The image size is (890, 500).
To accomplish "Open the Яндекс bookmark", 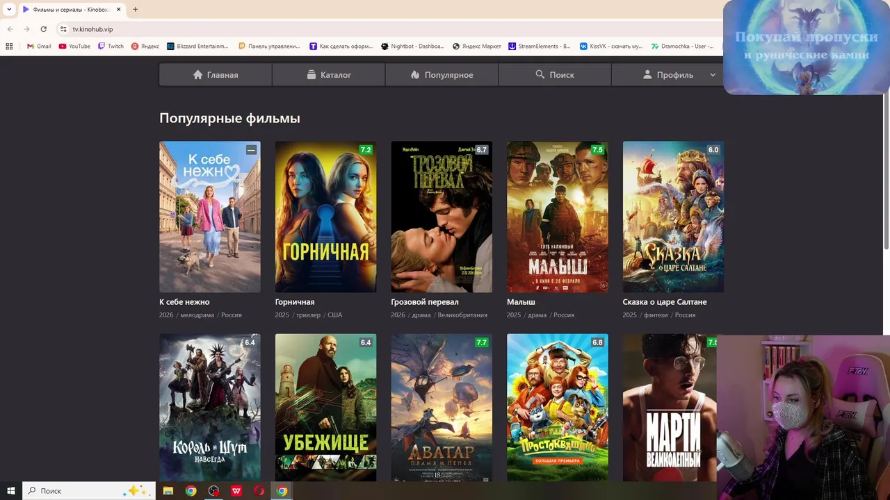I will point(145,47).
